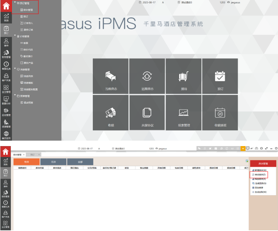This screenshot has height=231, width=278.
Task: Click the expand arrows icon in the top toolbar
Action: coord(266,148)
